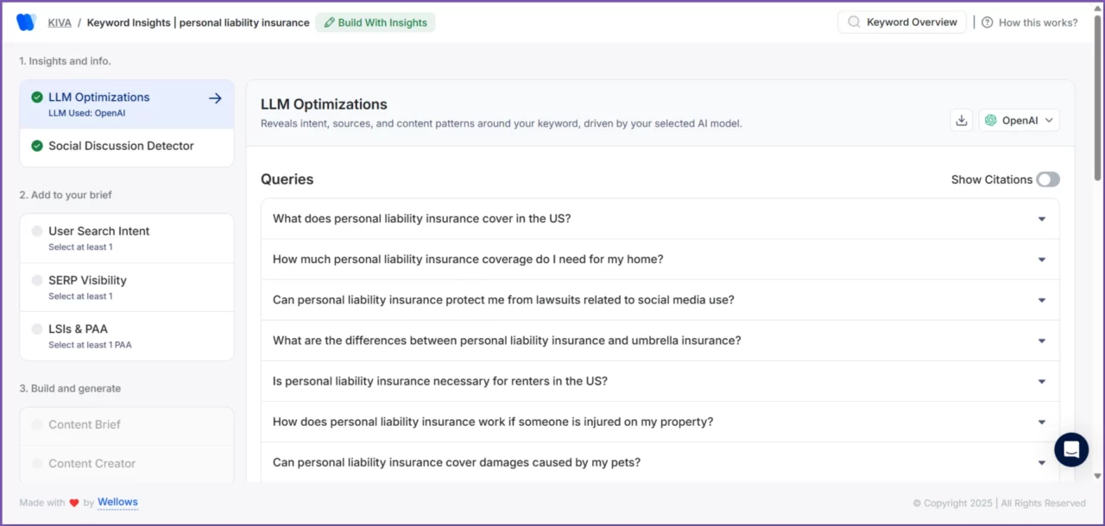Expand the 'What does personal liability insurance cover' query
The width and height of the screenshot is (1105, 526).
660,219
